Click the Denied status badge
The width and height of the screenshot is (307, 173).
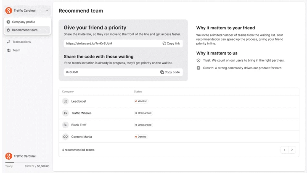(x=141, y=137)
